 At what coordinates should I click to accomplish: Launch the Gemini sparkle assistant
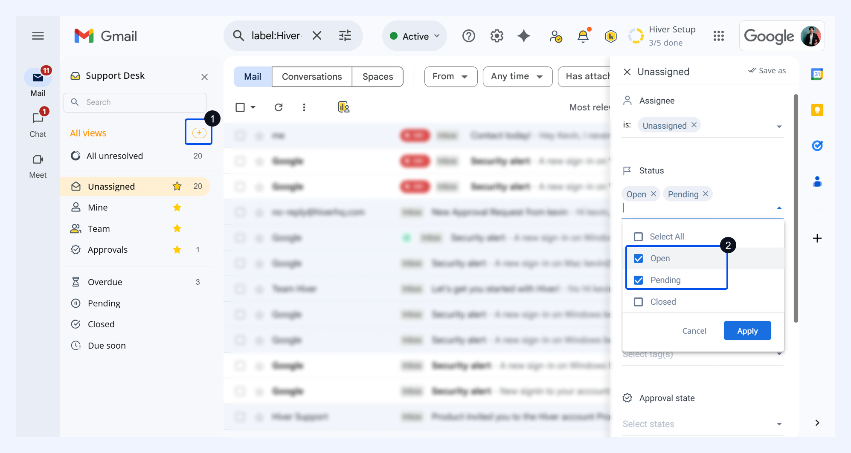524,36
